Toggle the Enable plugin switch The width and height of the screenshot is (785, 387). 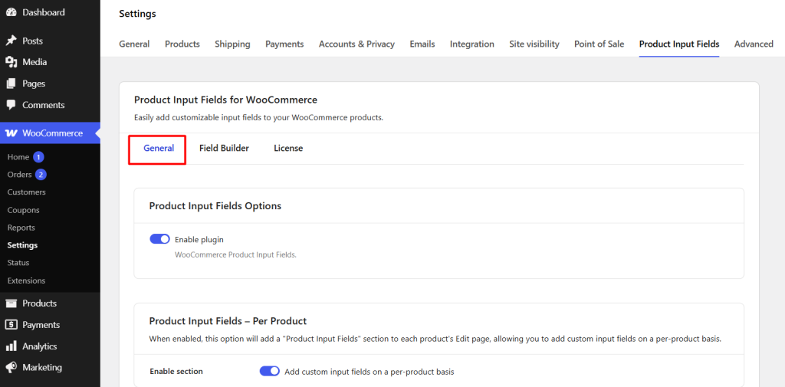pos(159,239)
